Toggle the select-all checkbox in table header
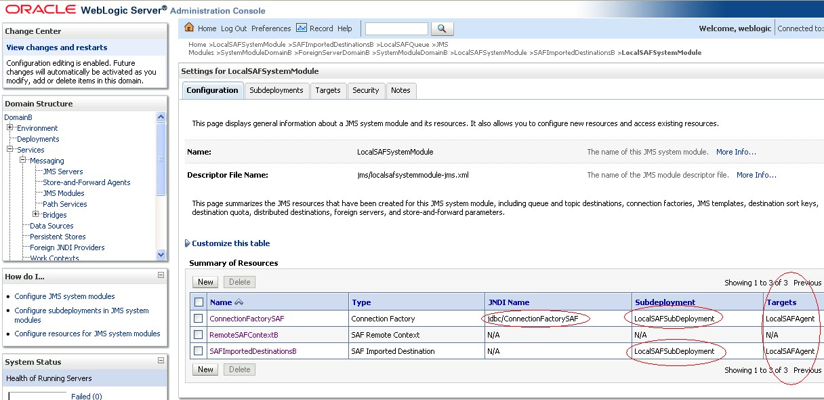The height and width of the screenshot is (400, 824). 199,302
